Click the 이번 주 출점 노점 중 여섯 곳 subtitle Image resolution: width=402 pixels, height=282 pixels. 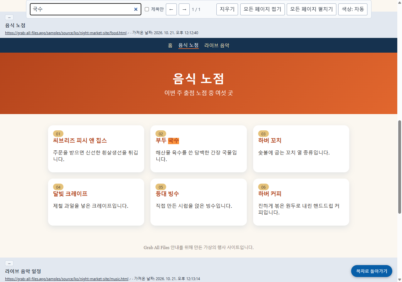tap(198, 93)
